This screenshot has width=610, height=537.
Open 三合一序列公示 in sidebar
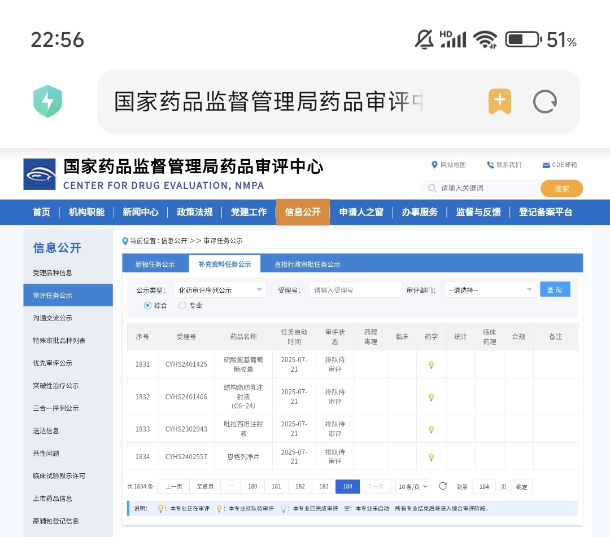[x=55, y=408]
